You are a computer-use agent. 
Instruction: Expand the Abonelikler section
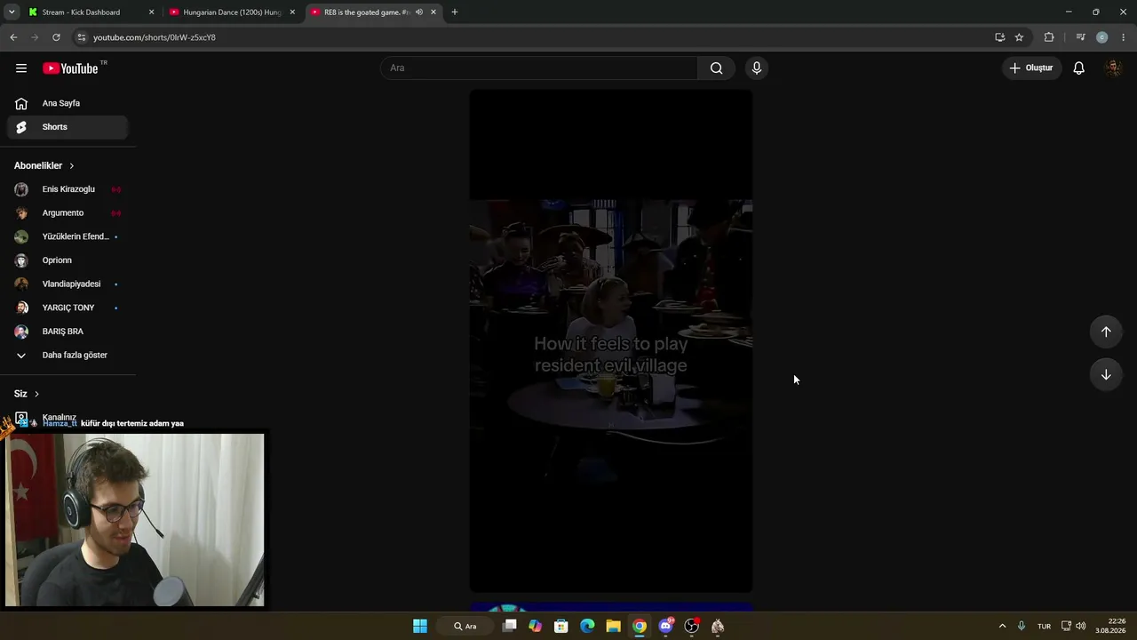[x=44, y=166]
